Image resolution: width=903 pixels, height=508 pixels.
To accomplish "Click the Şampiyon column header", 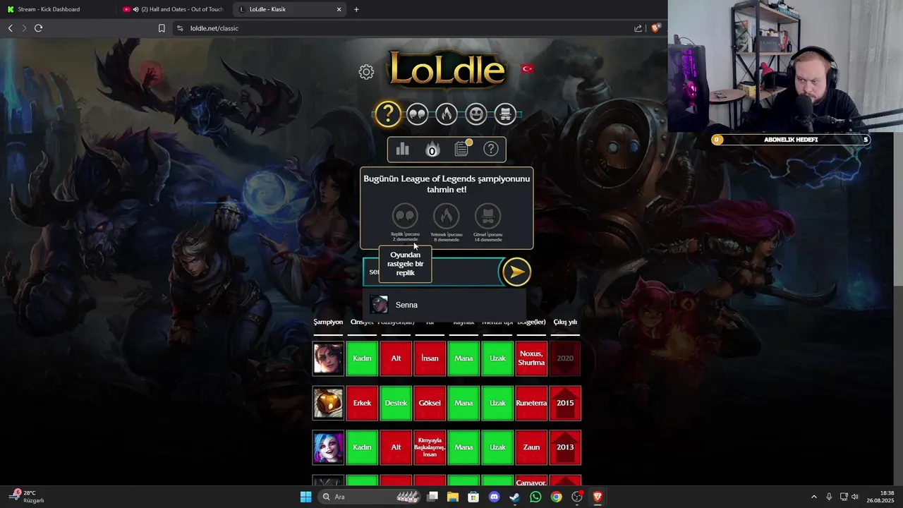I will (328, 322).
